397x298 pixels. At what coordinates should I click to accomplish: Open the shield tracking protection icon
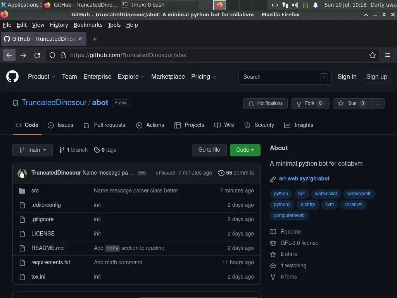[x=52, y=55]
